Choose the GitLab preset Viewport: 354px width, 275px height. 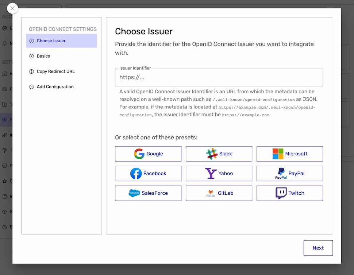[x=219, y=193]
